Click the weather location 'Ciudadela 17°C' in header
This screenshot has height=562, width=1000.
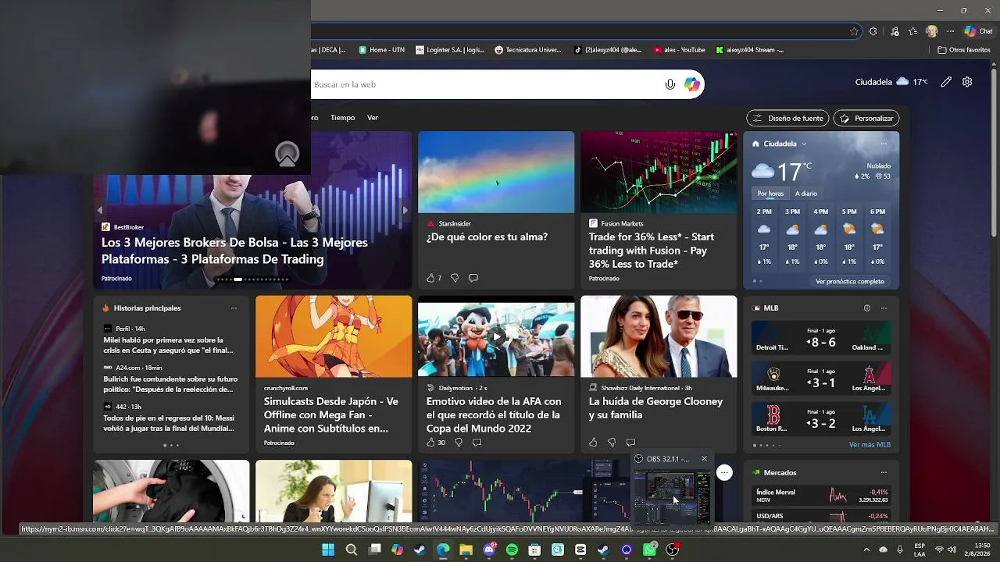coord(891,82)
